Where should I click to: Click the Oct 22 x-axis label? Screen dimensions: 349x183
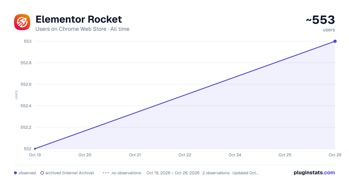(185, 155)
